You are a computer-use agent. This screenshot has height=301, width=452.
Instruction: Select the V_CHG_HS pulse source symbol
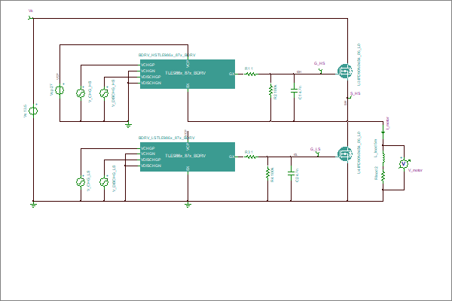(x=81, y=93)
